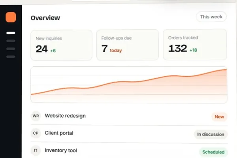Screen dimensions: 237x158
Task: Click the Scheduled status tag
Action: click(x=213, y=152)
